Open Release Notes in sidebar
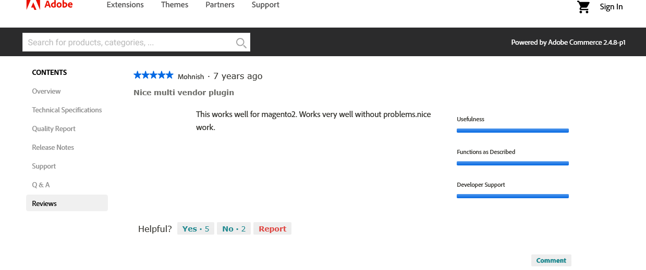646x270 pixels. point(53,147)
